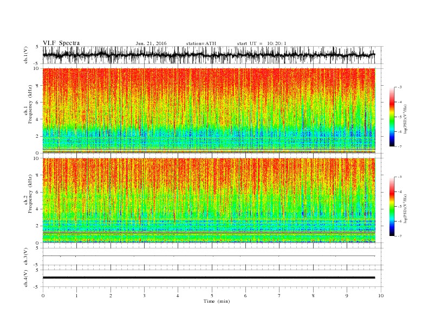Click the ch.2 colorbar 'log(PSD)(V²/Hz)' label
The width and height of the screenshot is (429, 332).
click(406, 208)
